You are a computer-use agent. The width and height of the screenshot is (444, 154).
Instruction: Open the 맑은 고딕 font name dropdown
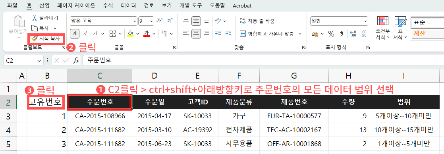(134, 21)
